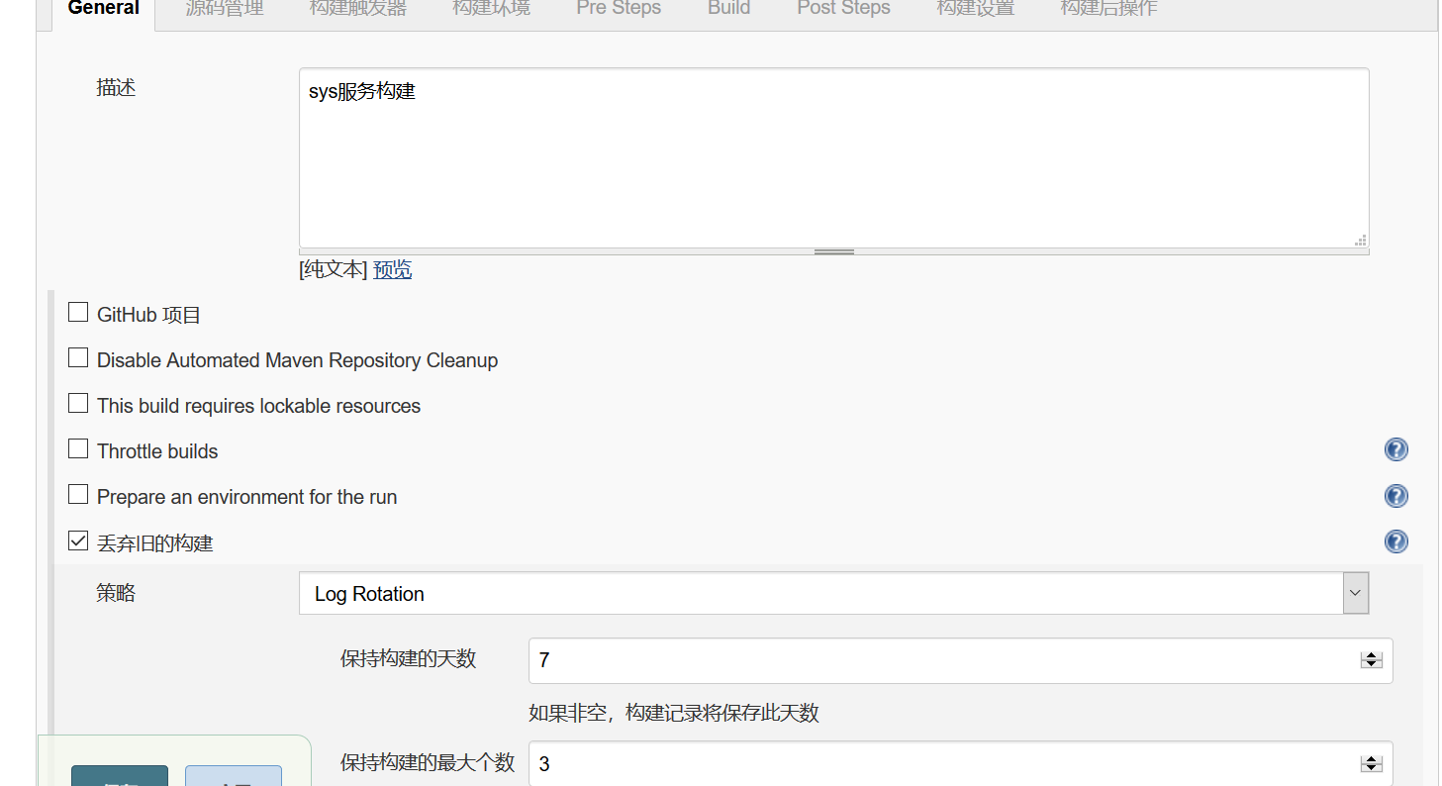
Task: Switch to the General tab
Action: [104, 10]
